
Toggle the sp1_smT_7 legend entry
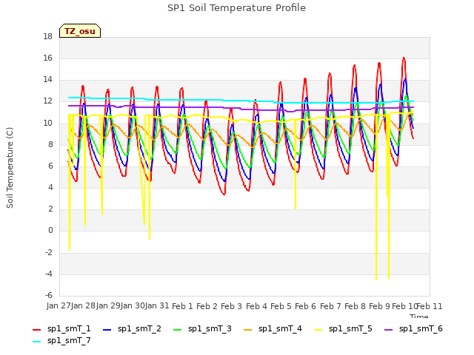pyautogui.click(x=61, y=340)
